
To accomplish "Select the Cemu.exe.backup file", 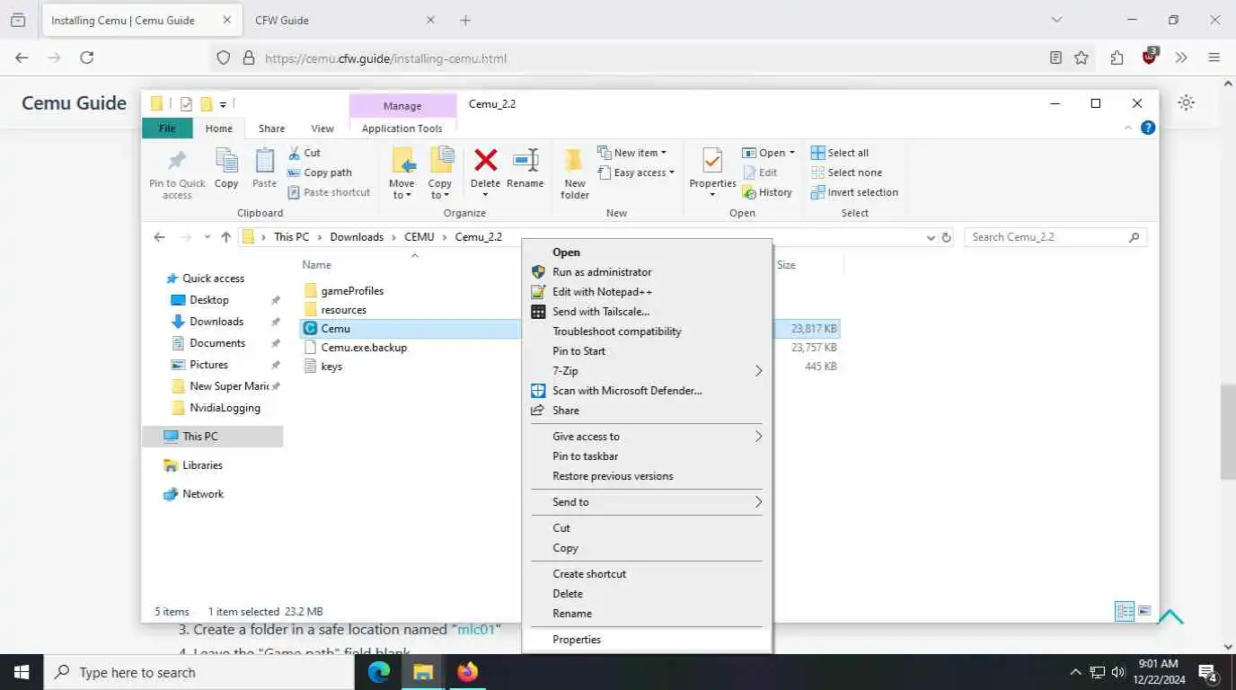I will click(364, 348).
